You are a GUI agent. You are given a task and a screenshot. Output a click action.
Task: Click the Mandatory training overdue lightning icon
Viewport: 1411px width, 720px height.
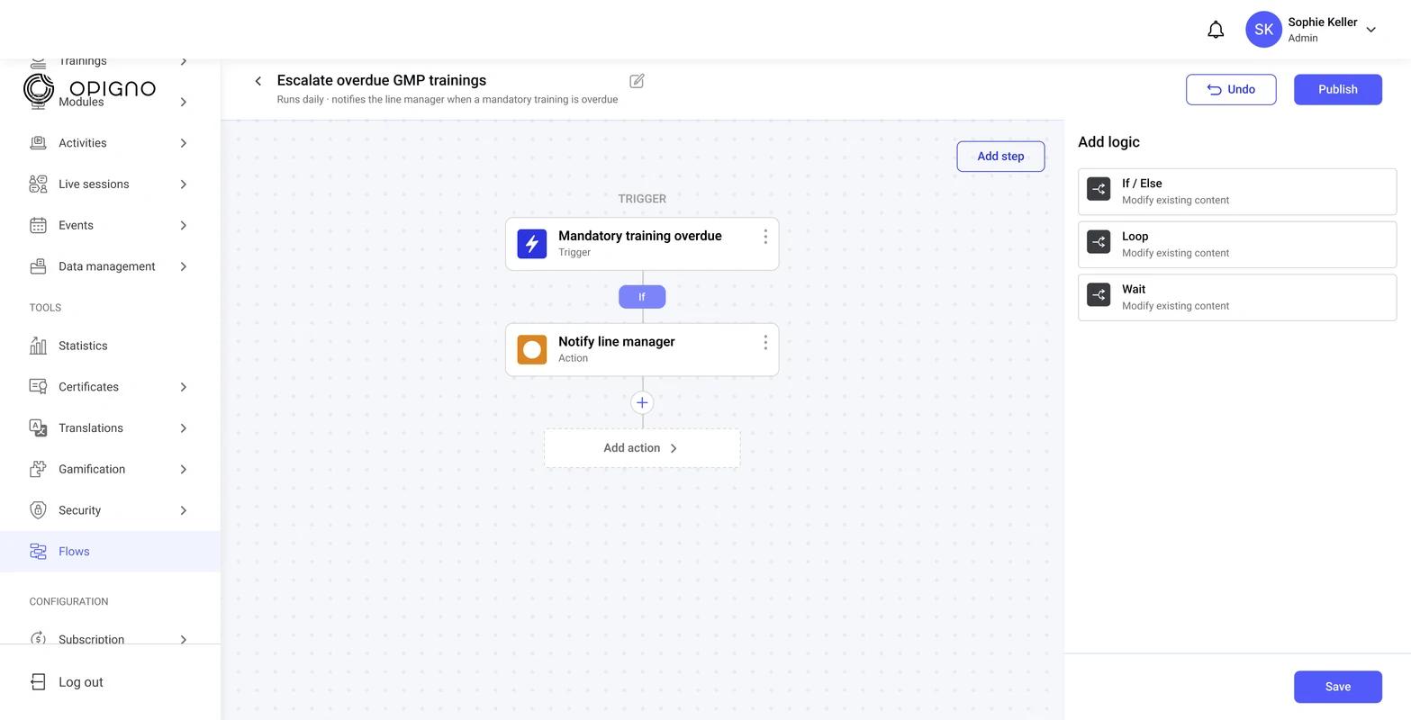tap(532, 244)
